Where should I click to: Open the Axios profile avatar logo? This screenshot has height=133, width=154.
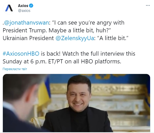tap(9, 8)
